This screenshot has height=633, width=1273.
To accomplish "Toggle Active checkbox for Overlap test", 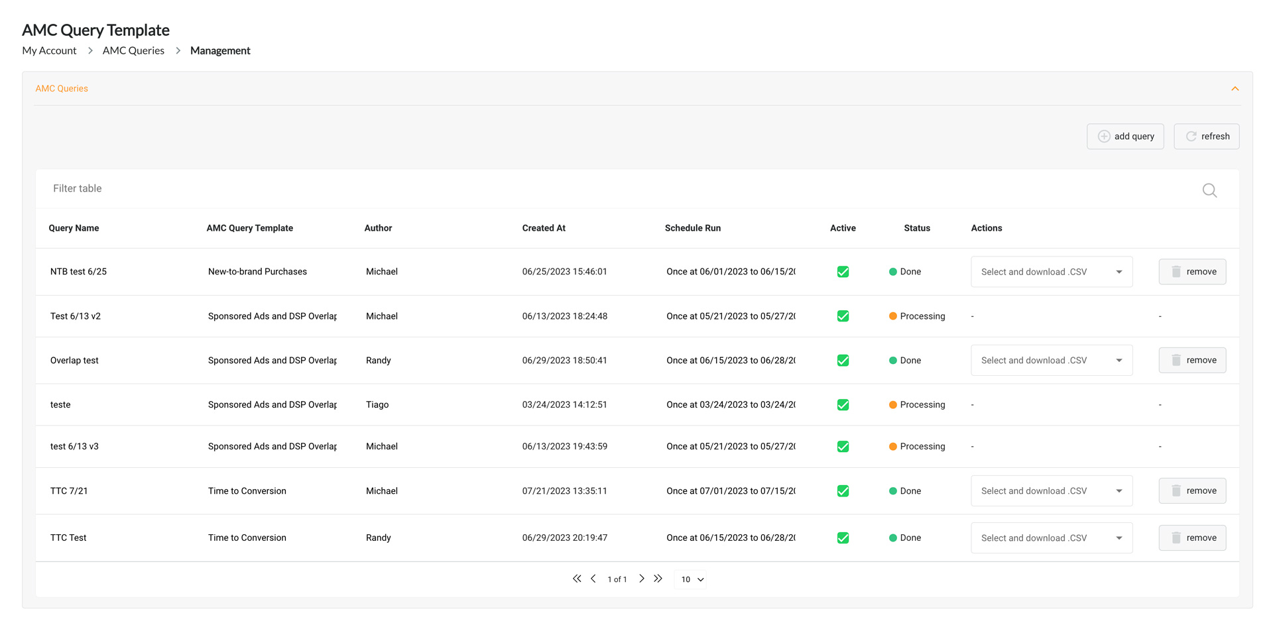I will pos(843,361).
